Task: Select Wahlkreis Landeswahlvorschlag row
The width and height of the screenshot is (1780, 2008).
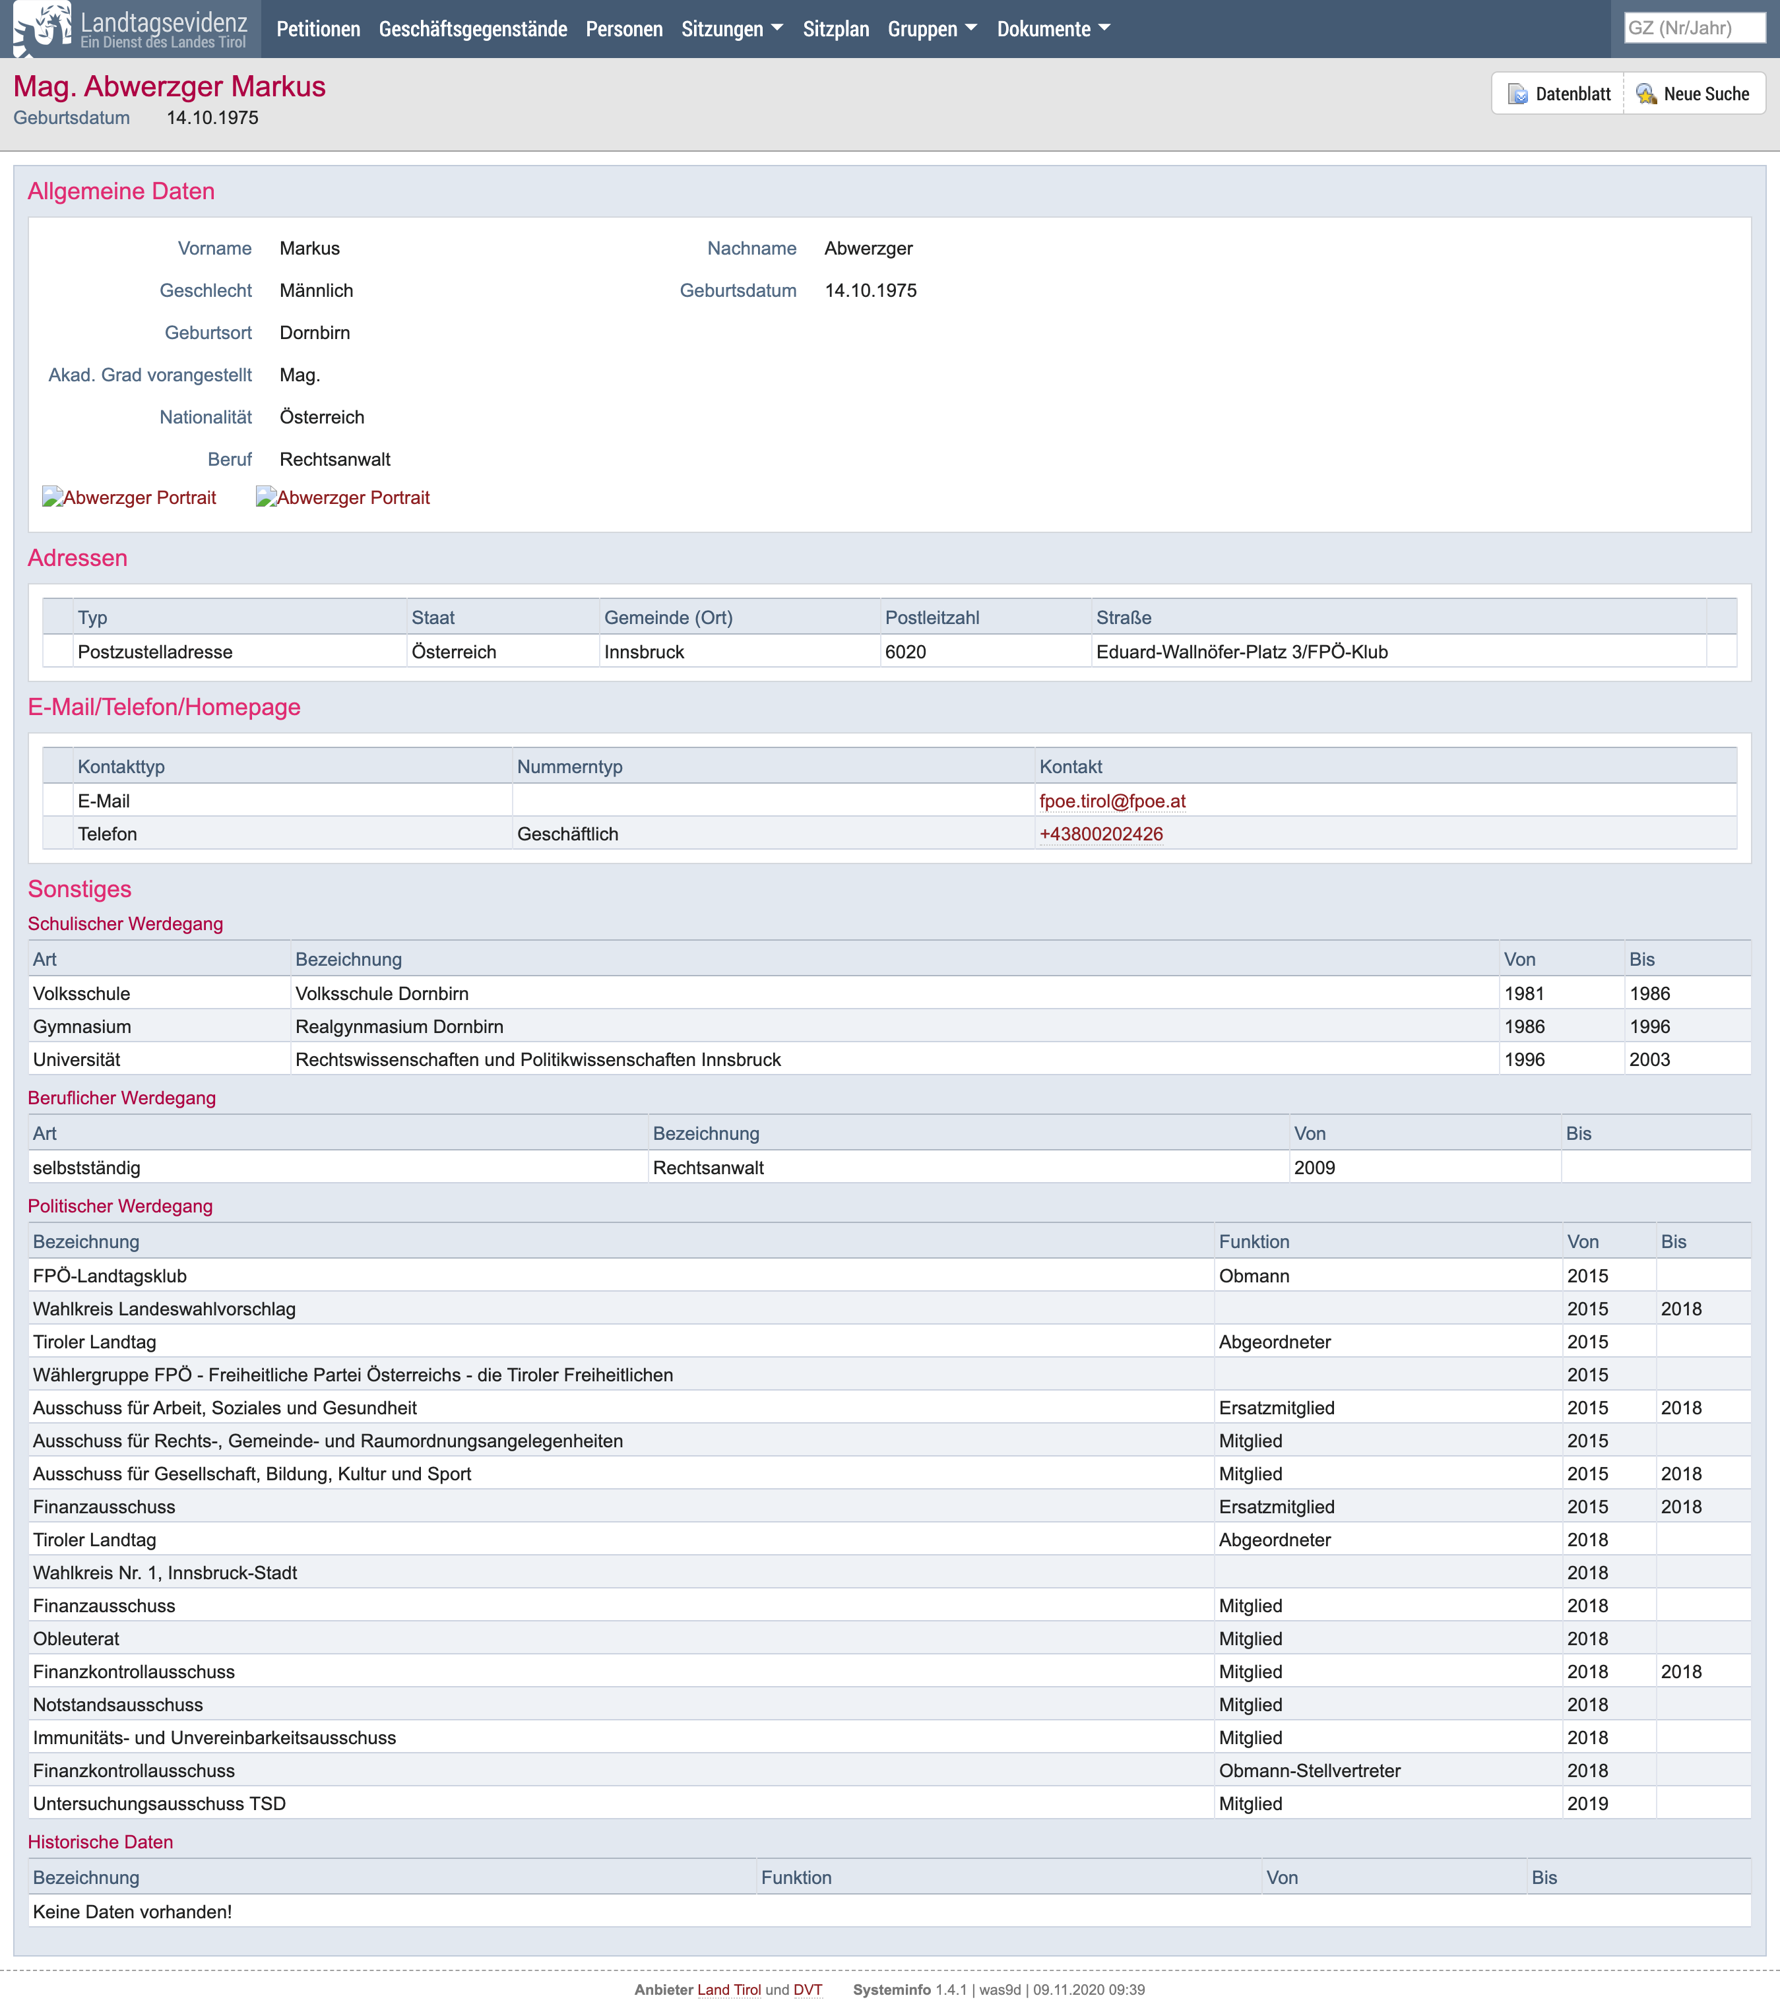Action: coord(889,1309)
